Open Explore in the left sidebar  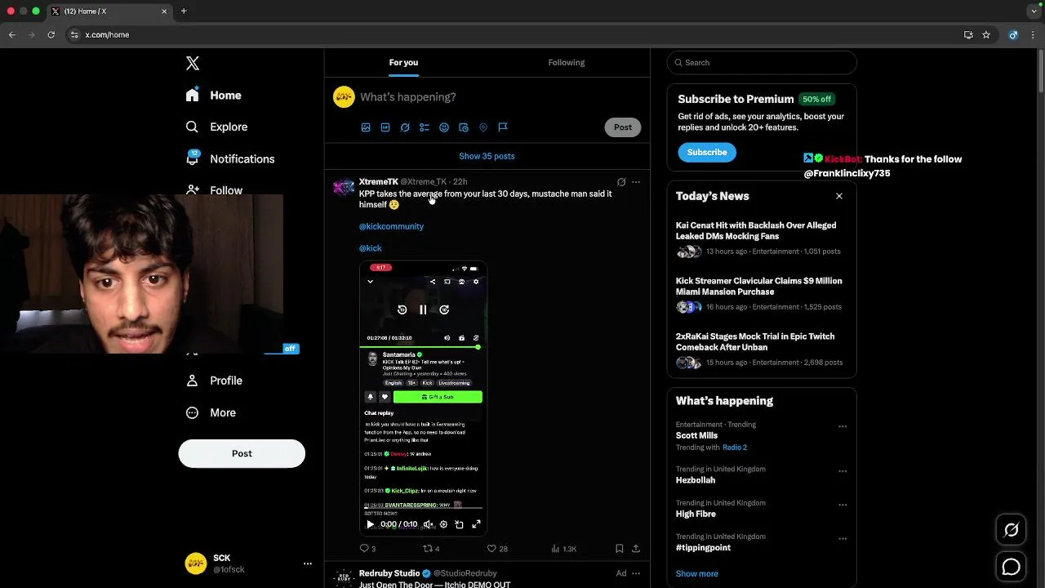[216, 127]
